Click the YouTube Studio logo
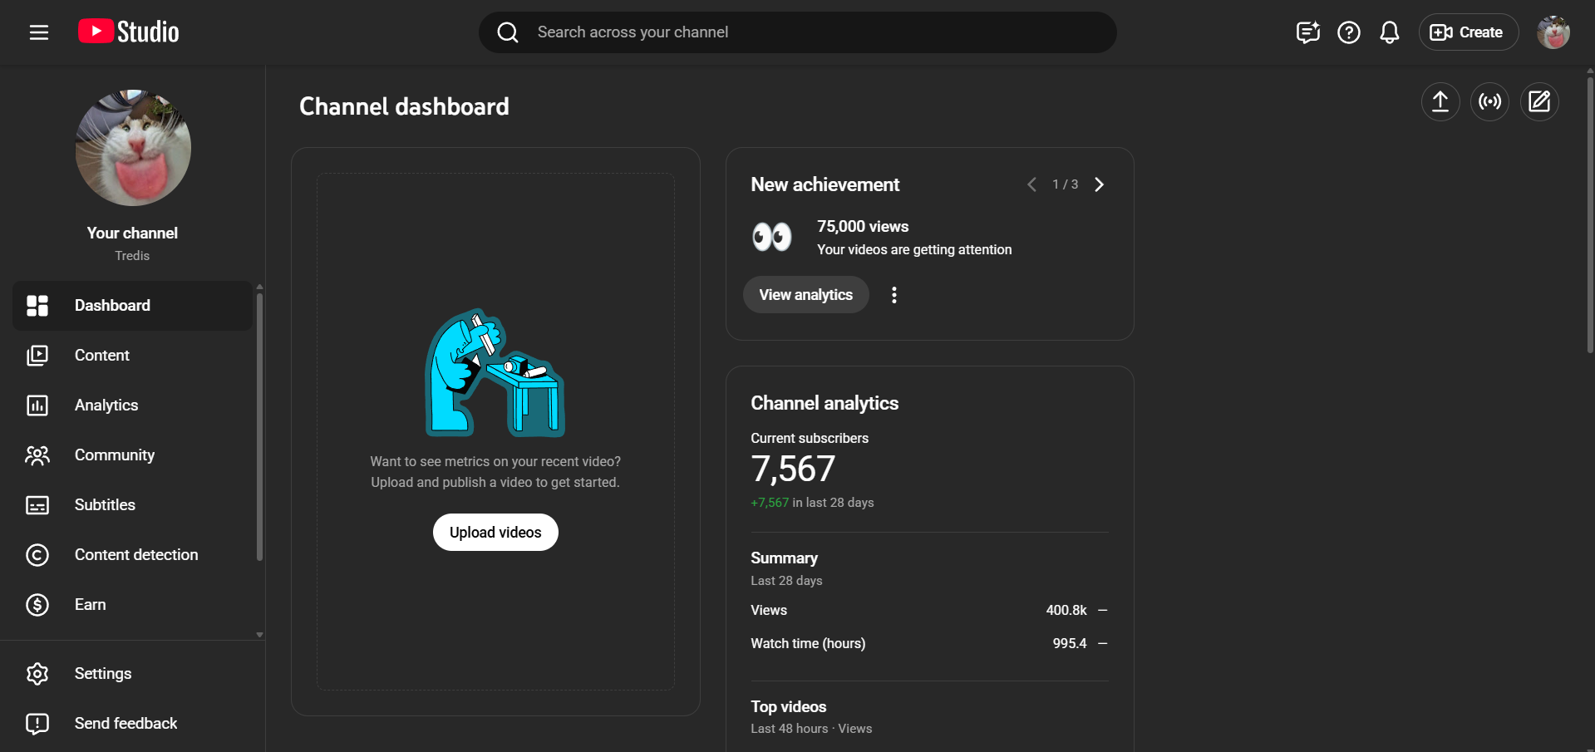The width and height of the screenshot is (1595, 752). (129, 32)
